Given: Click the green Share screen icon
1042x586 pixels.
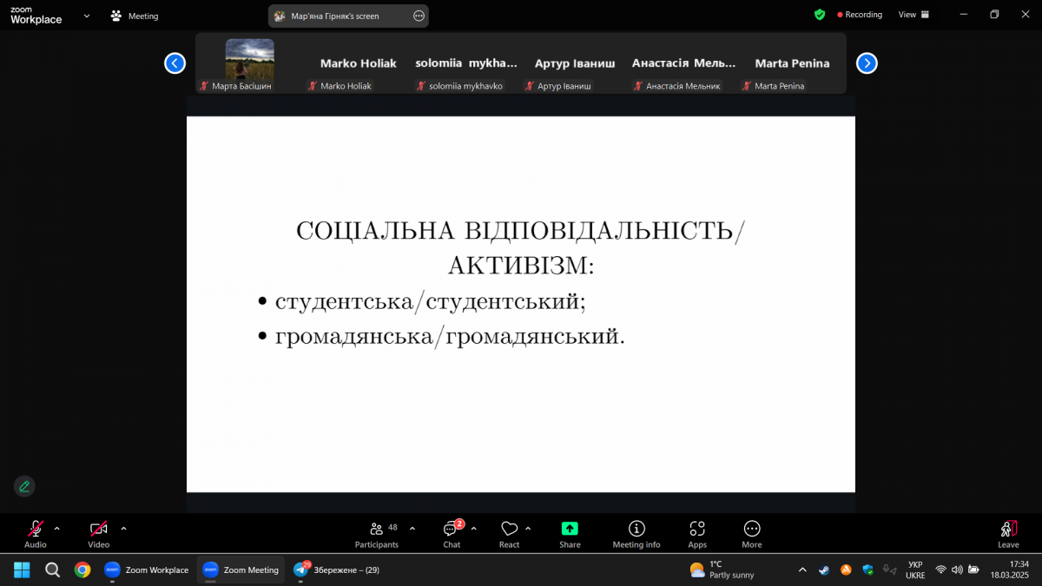Looking at the screenshot, I should [570, 528].
